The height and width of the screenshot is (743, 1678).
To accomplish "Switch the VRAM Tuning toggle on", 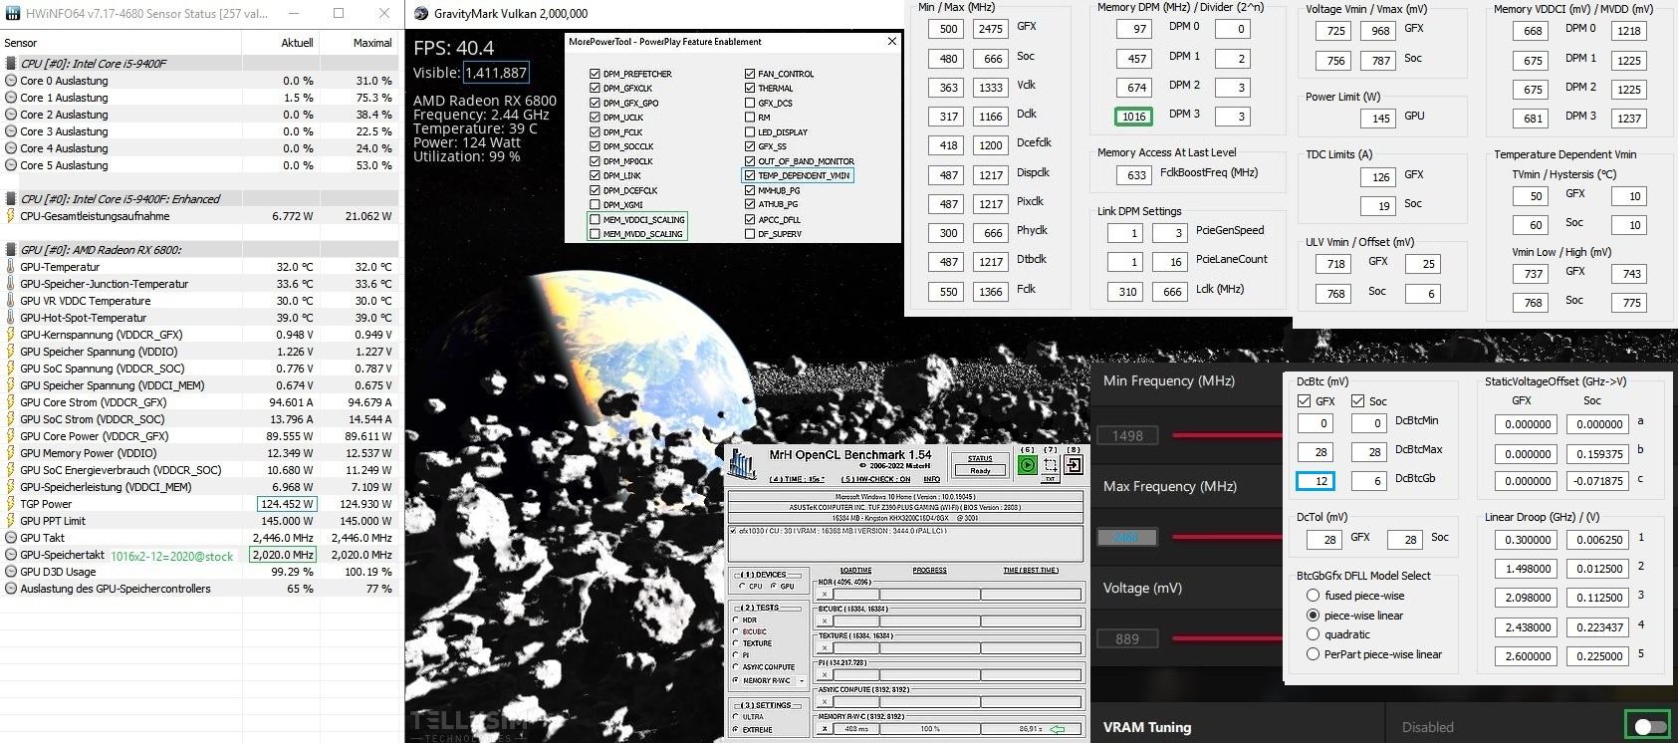I will pyautogui.click(x=1648, y=727).
